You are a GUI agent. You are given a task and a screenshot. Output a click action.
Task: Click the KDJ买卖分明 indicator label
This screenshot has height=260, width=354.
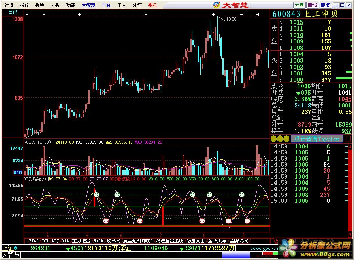click(36, 179)
